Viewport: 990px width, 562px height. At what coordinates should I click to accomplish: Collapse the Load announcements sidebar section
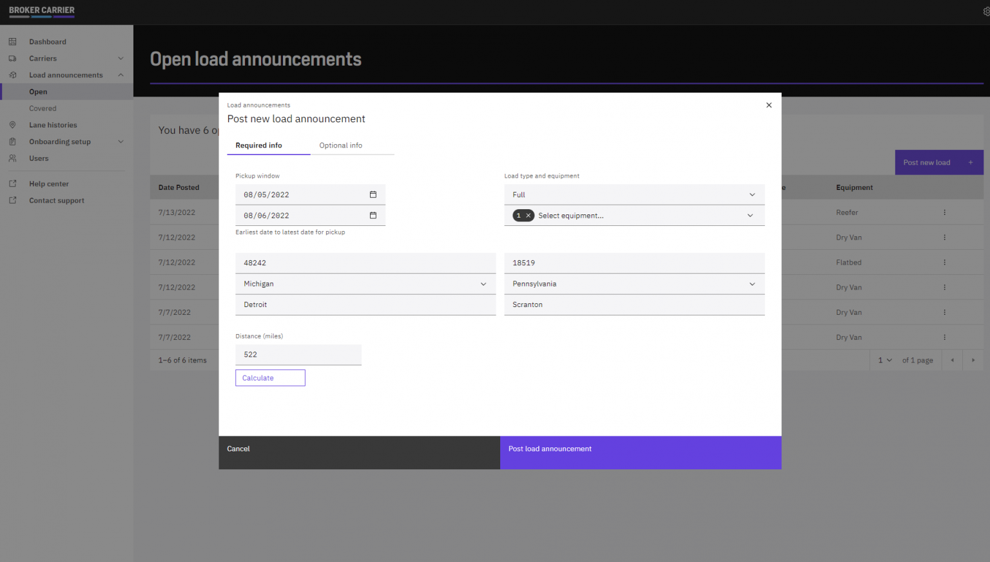pyautogui.click(x=121, y=75)
